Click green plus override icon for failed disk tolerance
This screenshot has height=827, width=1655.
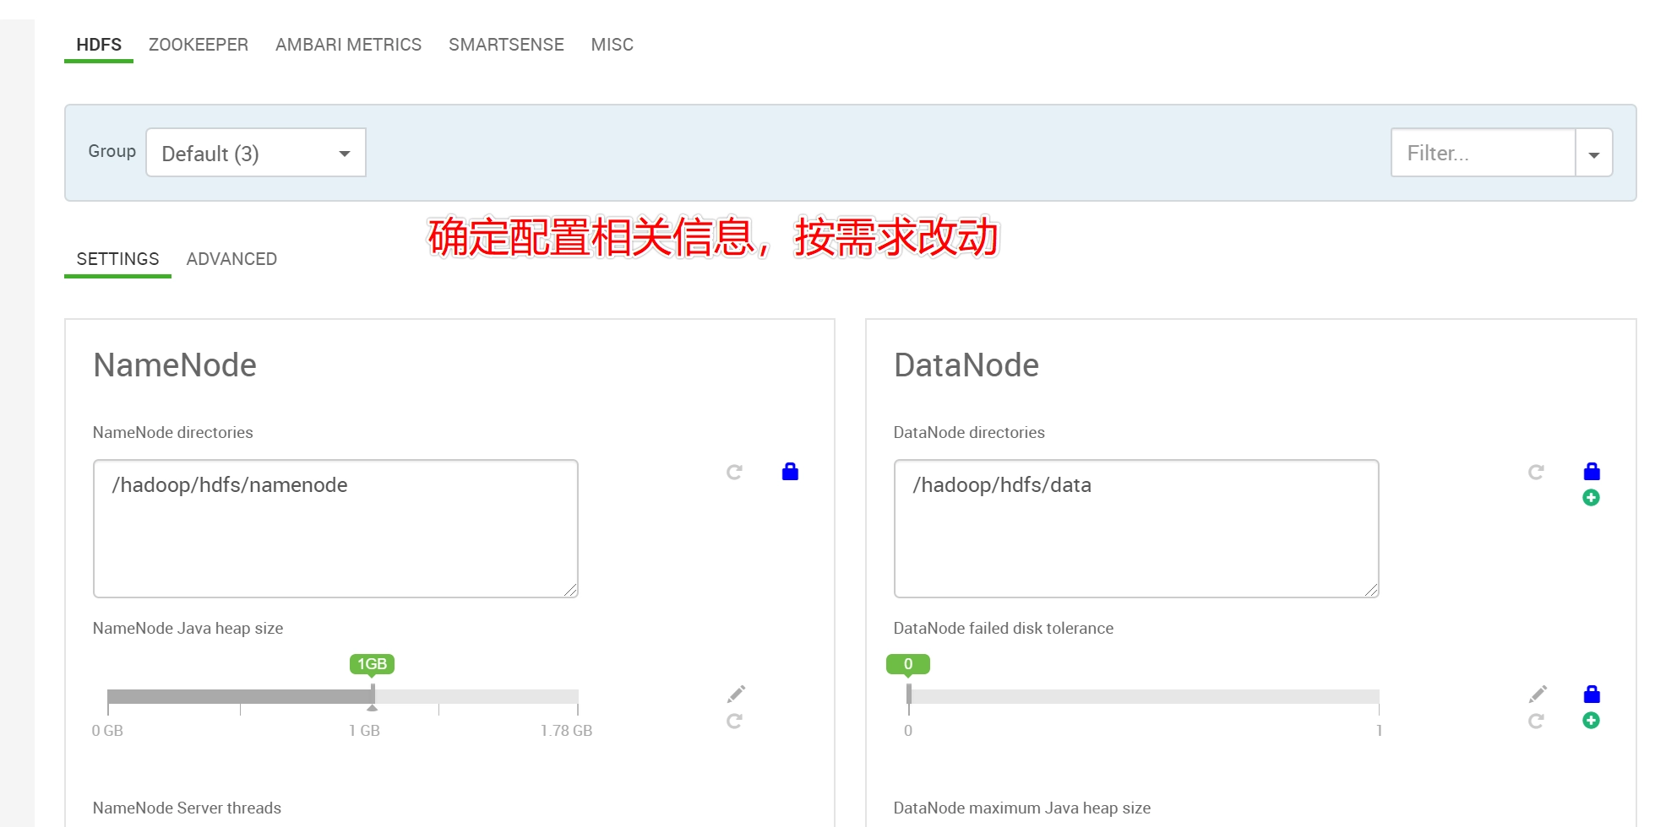tap(1591, 721)
